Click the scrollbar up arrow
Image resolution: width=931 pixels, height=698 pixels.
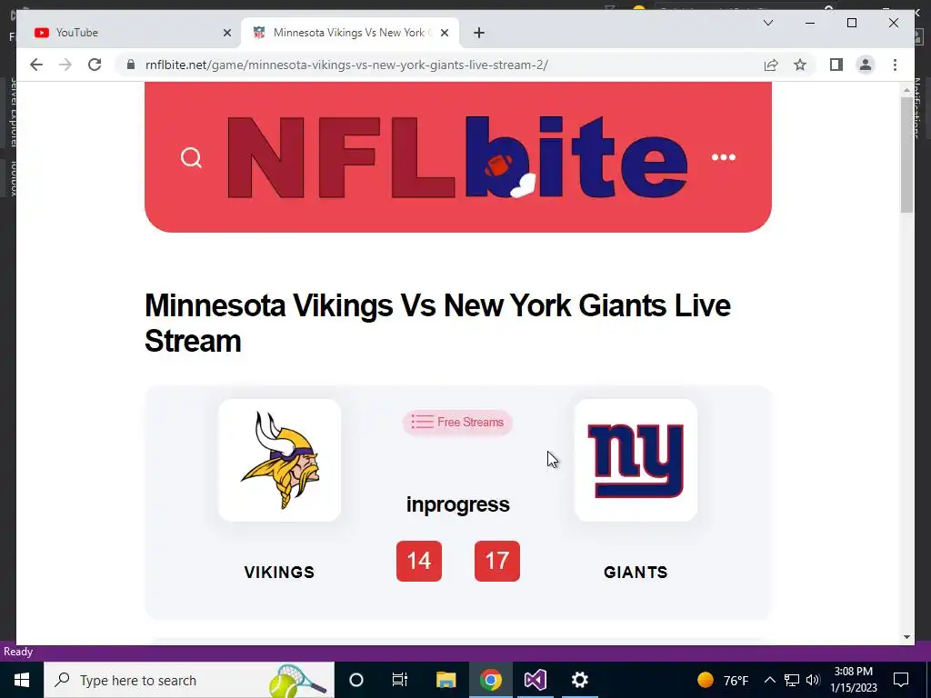[906, 90]
